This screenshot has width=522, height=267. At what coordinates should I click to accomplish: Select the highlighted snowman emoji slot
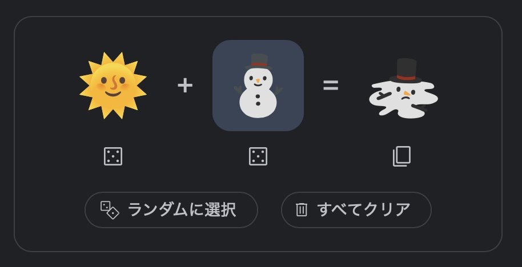[258, 86]
